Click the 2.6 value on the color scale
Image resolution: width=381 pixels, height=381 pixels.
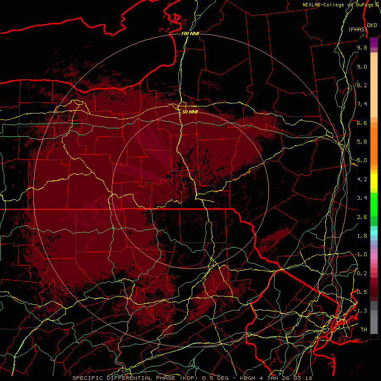click(362, 217)
